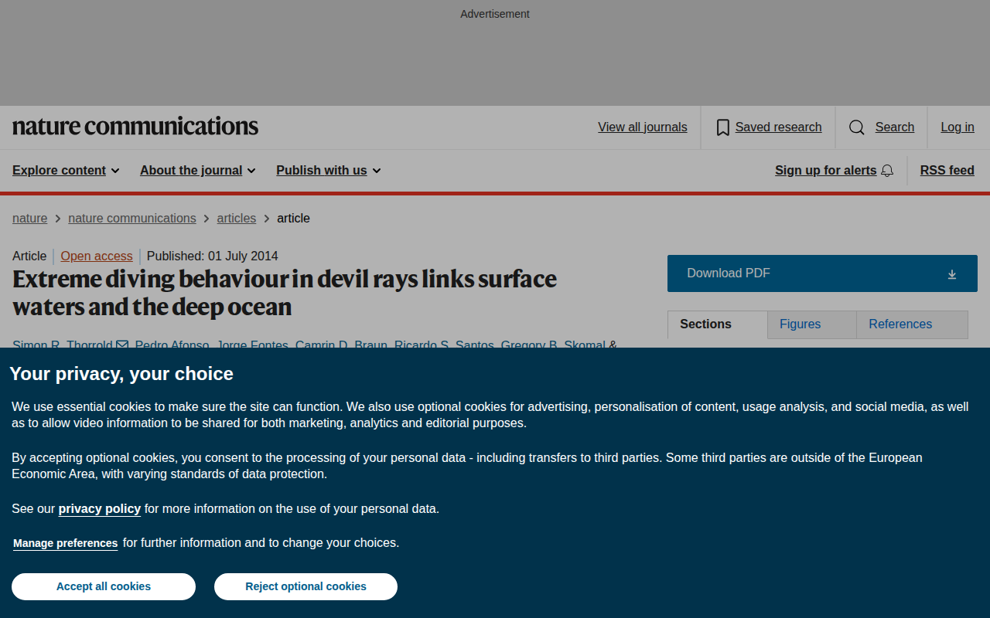990x618 pixels.
Task: Follow the Open access link
Action: 97,256
